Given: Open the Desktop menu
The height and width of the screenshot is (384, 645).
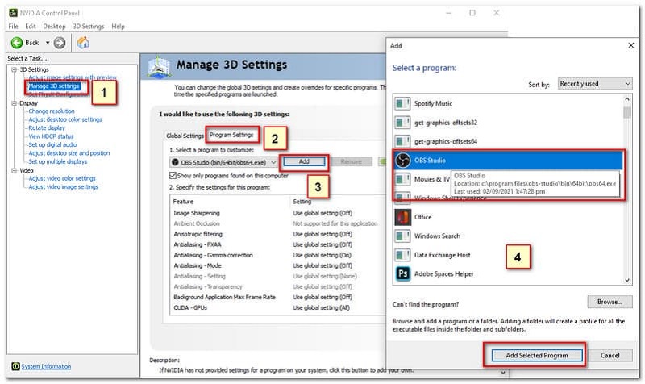Looking at the screenshot, I should [x=54, y=27].
